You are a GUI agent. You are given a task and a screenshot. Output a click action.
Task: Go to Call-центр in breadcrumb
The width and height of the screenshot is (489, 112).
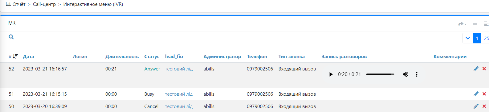click(44, 4)
